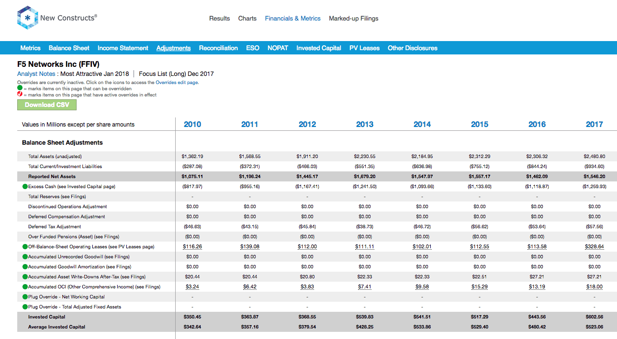Switch to the Income Statement tab

[123, 48]
